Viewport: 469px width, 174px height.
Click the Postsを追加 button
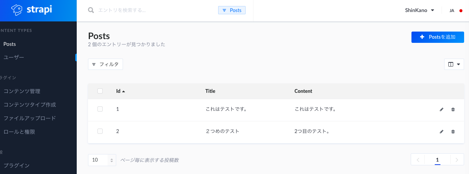point(438,37)
